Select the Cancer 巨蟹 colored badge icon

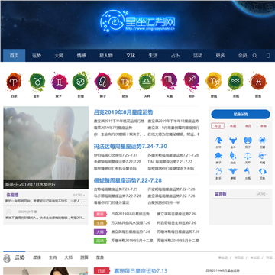point(80,82)
